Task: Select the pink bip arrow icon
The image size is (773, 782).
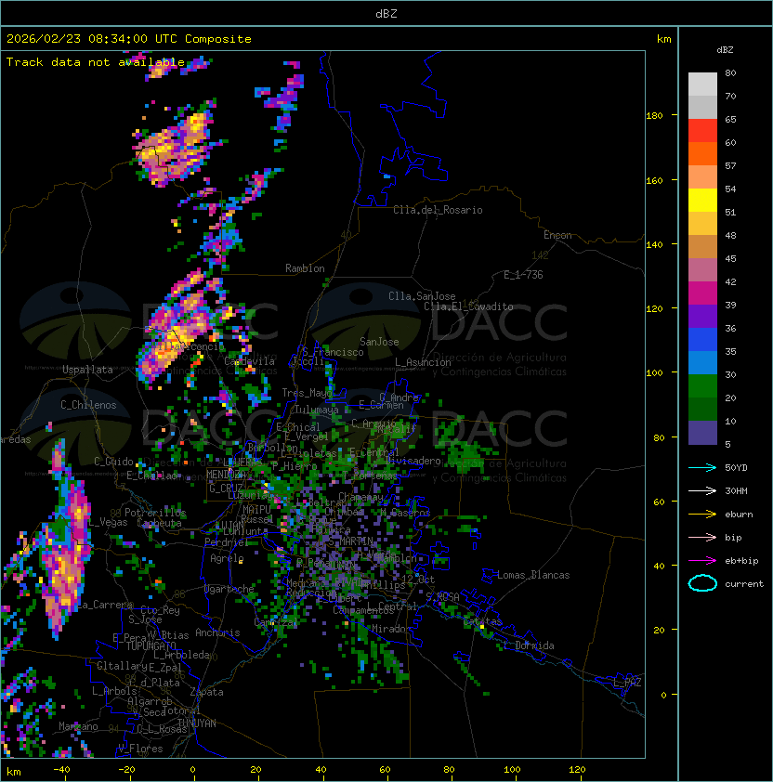Action: pyautogui.click(x=702, y=537)
